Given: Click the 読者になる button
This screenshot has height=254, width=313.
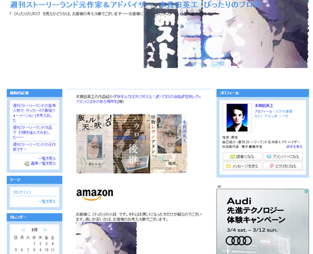Looking at the screenshot, I should [x=242, y=157].
